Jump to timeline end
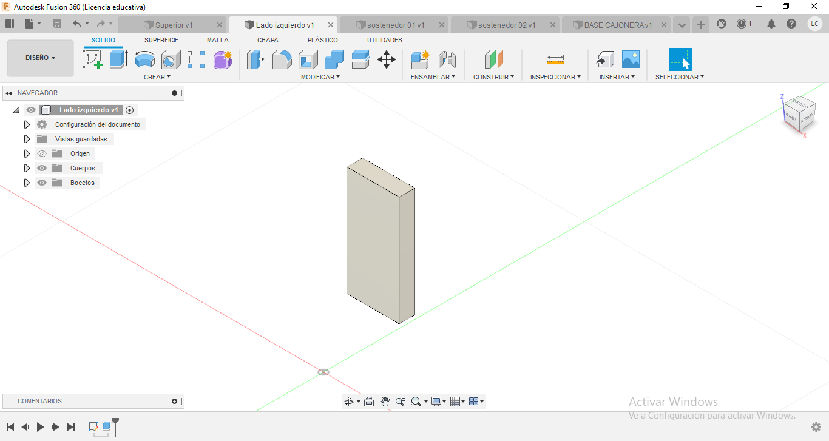 71,427
